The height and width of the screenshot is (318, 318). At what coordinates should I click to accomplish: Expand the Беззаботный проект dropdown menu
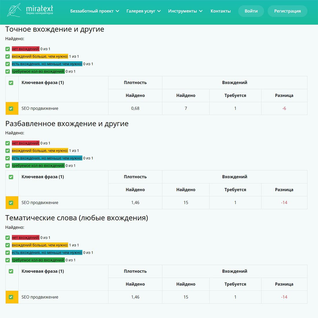[117, 11]
